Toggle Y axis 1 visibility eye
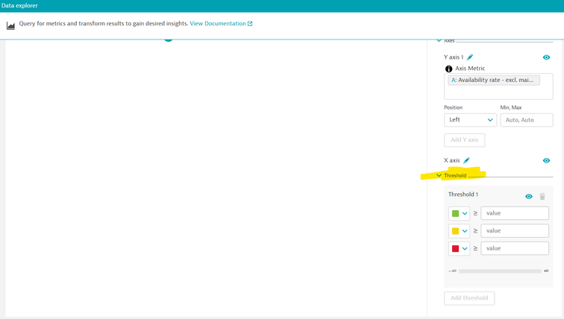Screen dimensions: 564x319 [546, 57]
